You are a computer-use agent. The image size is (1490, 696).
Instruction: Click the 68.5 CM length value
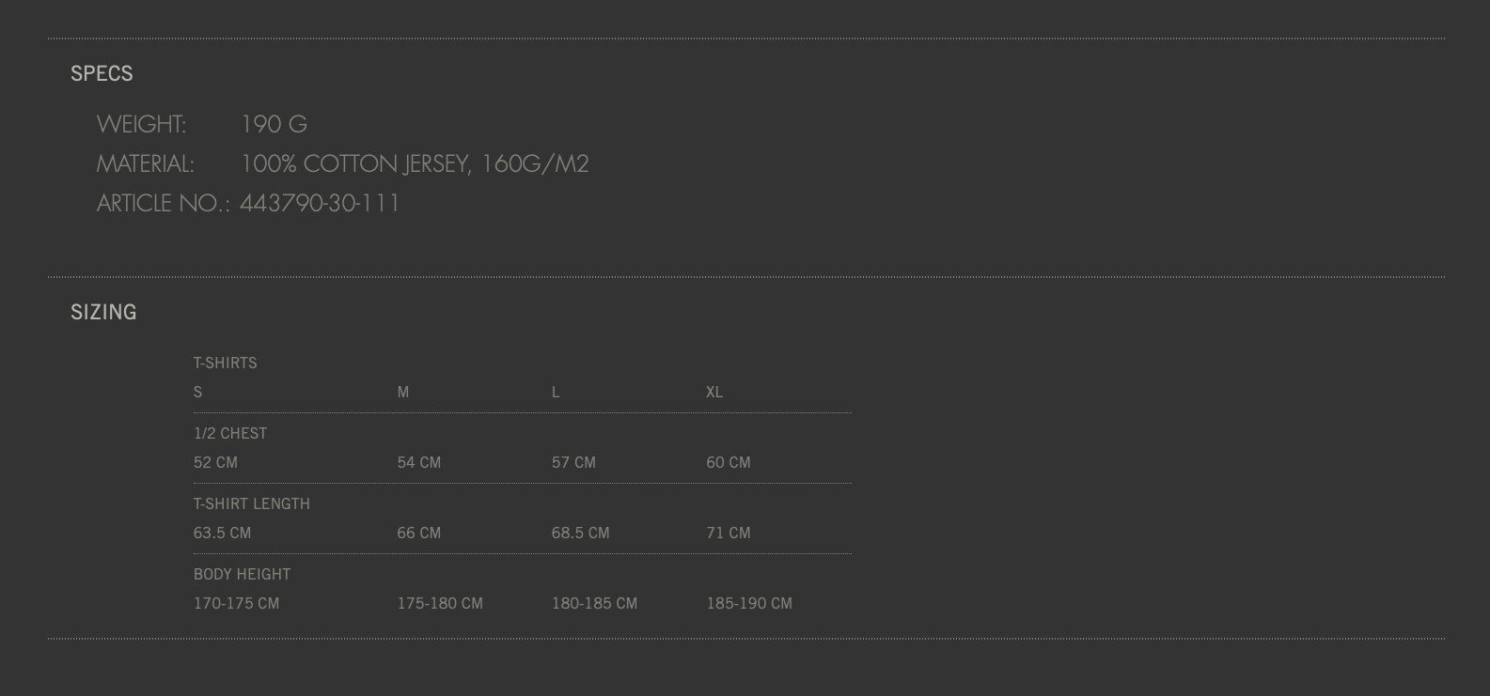[x=580, y=533]
